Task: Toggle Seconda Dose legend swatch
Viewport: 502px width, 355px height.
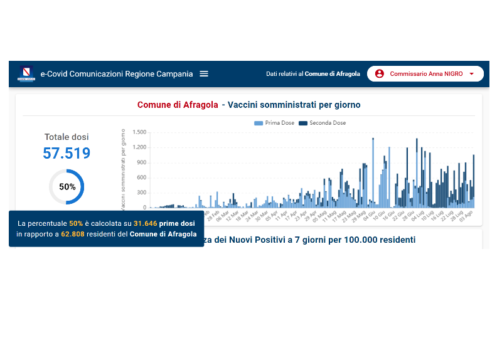Action: (x=303, y=123)
